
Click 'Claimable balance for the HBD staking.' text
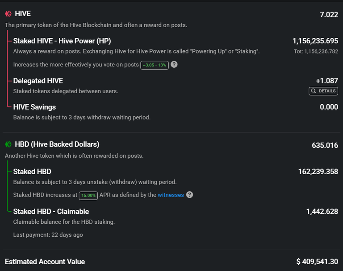click(64, 222)
